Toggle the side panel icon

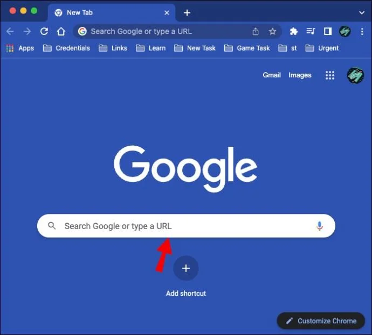(328, 31)
